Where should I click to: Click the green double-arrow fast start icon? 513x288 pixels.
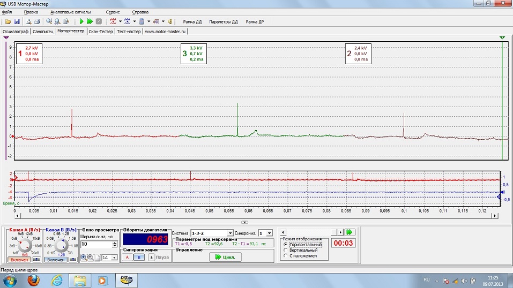pyautogui.click(x=90, y=21)
